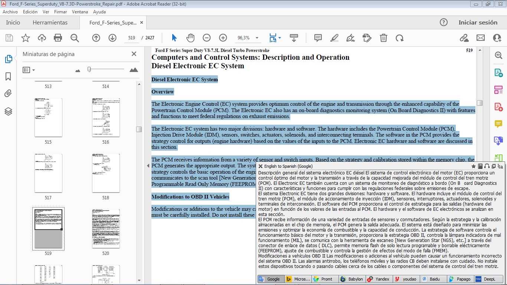Select the page 520 thumbnail
The width and height of the screenshot is (507, 285).
point(106,229)
